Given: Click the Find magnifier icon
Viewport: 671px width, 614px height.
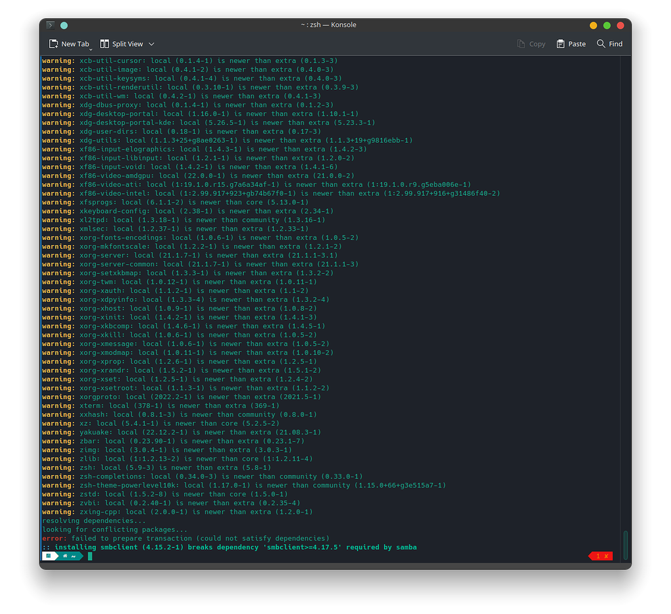Looking at the screenshot, I should point(601,44).
